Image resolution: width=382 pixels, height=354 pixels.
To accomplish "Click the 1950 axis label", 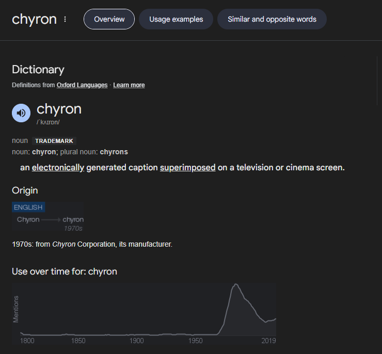I will point(196,341).
